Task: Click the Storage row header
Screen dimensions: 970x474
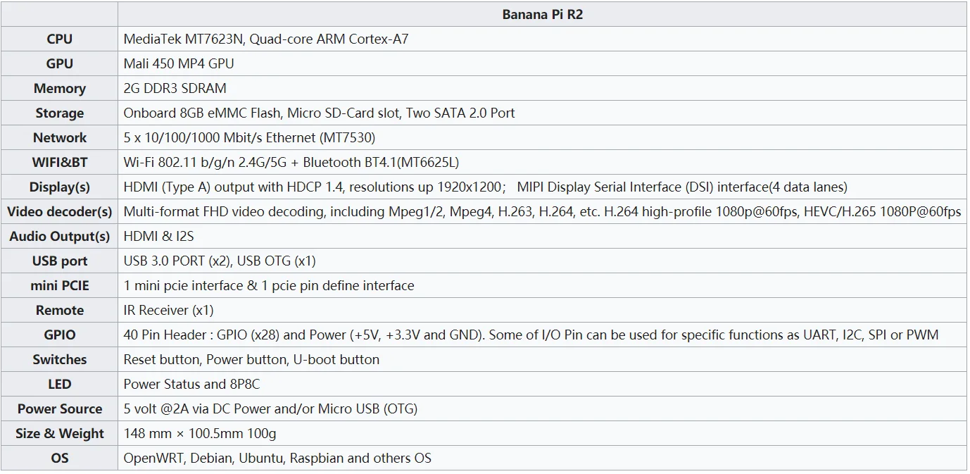Action: click(x=59, y=113)
